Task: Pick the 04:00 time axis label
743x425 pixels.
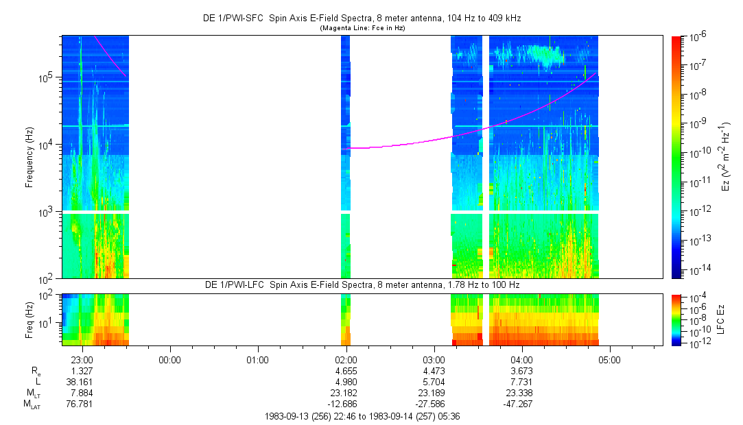Action: [522, 359]
